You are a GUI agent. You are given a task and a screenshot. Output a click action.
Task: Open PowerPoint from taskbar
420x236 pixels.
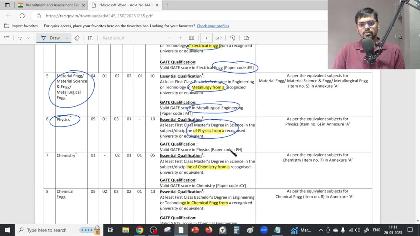tap(195, 230)
